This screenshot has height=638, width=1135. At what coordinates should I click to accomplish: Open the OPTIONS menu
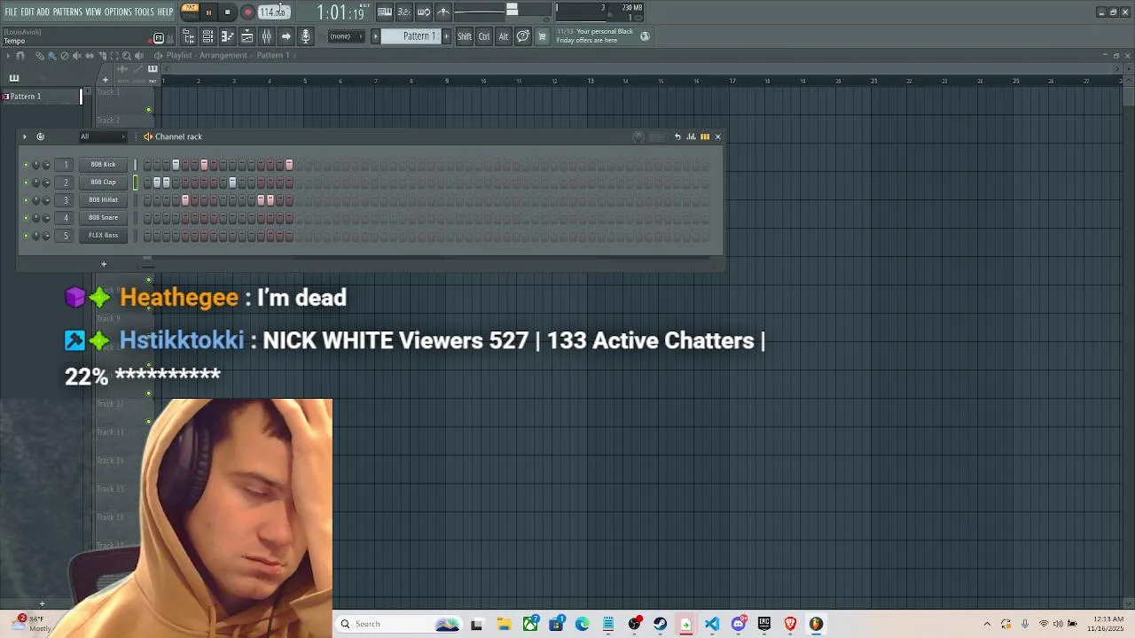[118, 12]
